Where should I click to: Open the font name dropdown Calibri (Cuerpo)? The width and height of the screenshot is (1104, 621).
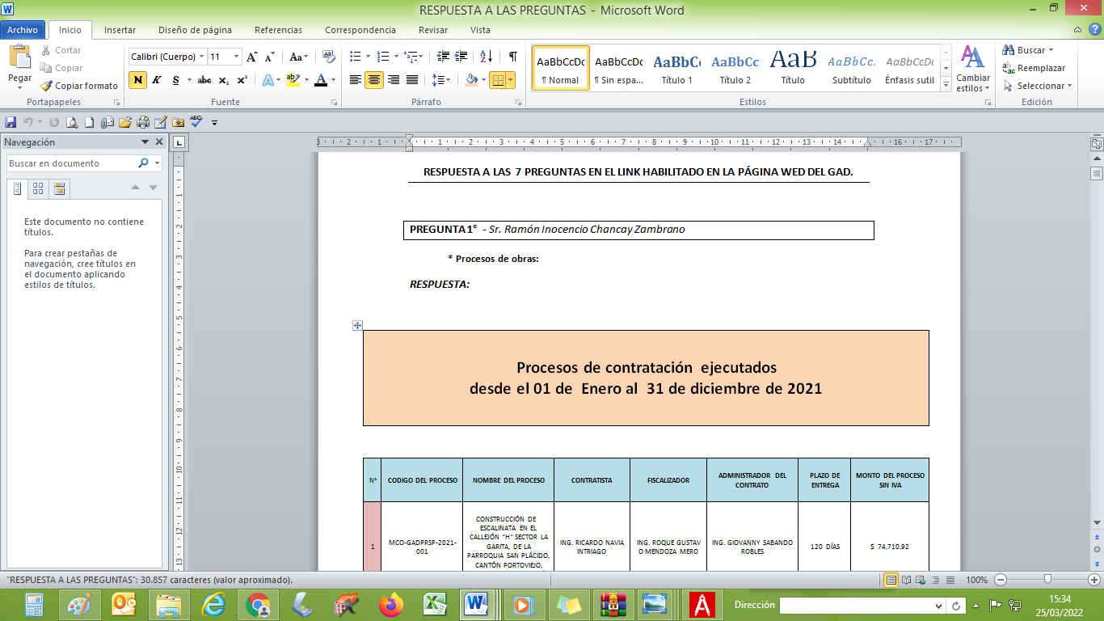(201, 57)
